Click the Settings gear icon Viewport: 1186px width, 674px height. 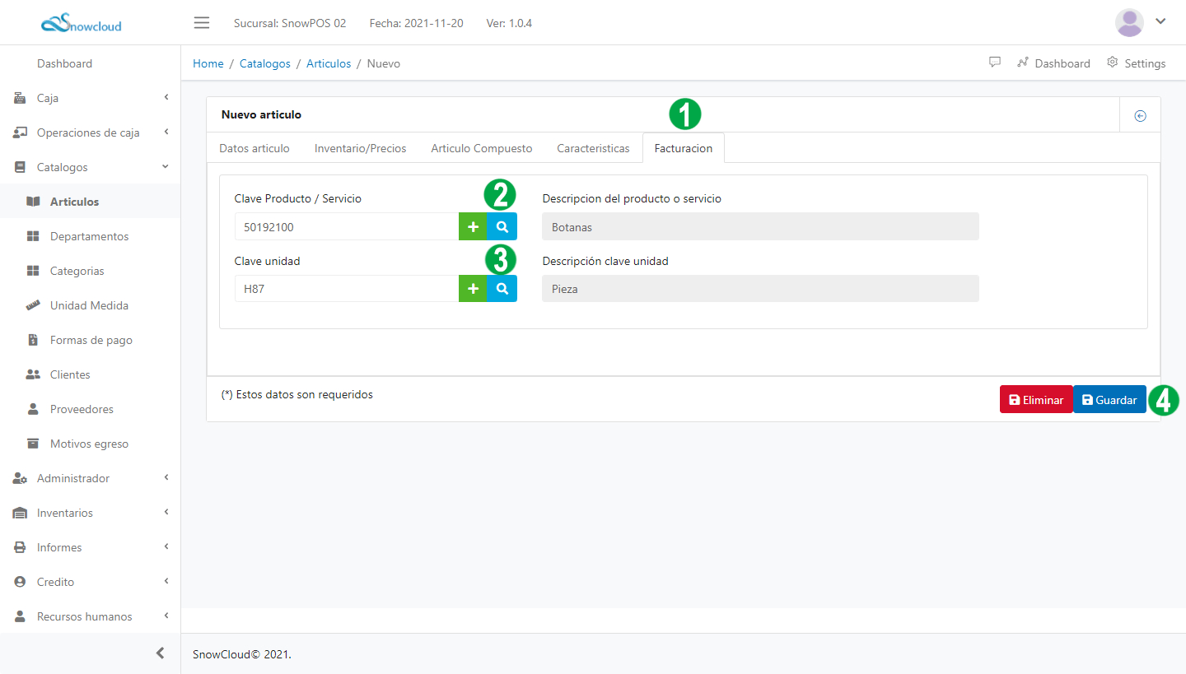coord(1113,63)
